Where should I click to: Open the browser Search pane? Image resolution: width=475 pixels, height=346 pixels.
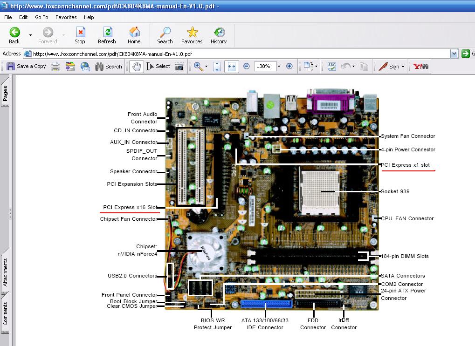(x=165, y=36)
